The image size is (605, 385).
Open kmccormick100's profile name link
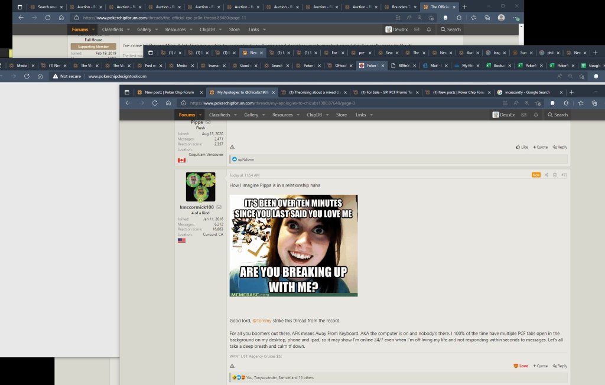[x=197, y=207]
